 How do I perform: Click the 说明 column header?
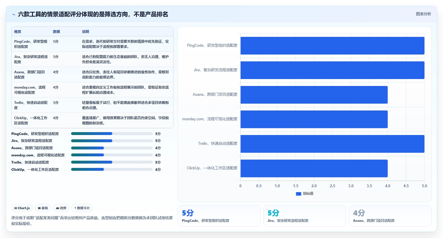(x=85, y=32)
